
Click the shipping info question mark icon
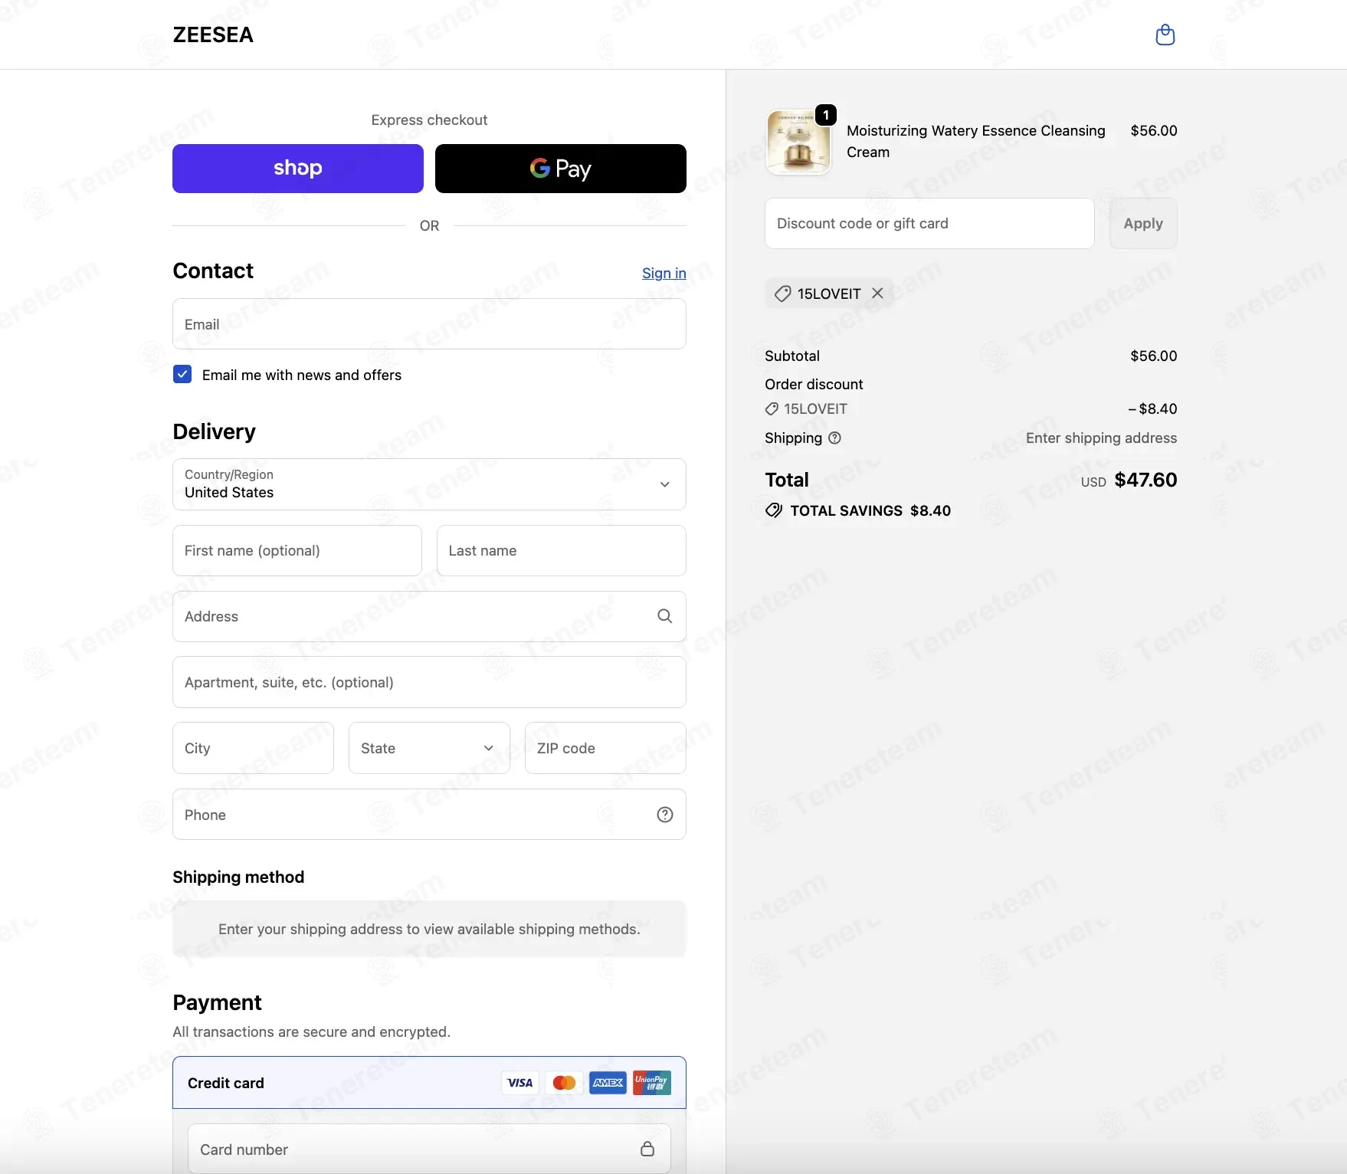click(834, 438)
